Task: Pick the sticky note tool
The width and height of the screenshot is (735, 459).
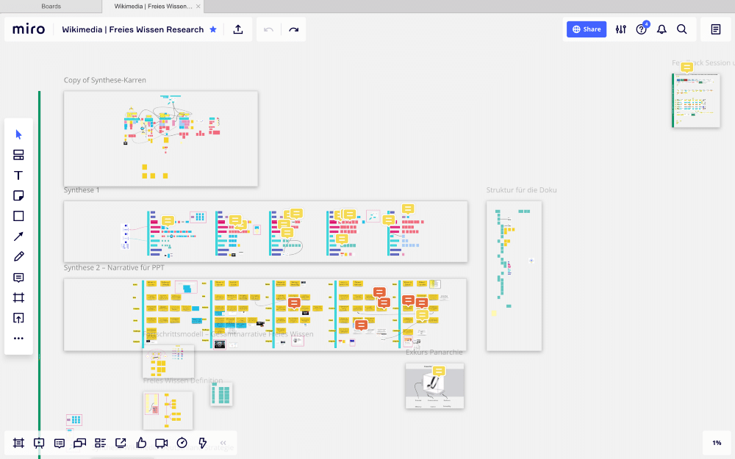Action: 19,196
